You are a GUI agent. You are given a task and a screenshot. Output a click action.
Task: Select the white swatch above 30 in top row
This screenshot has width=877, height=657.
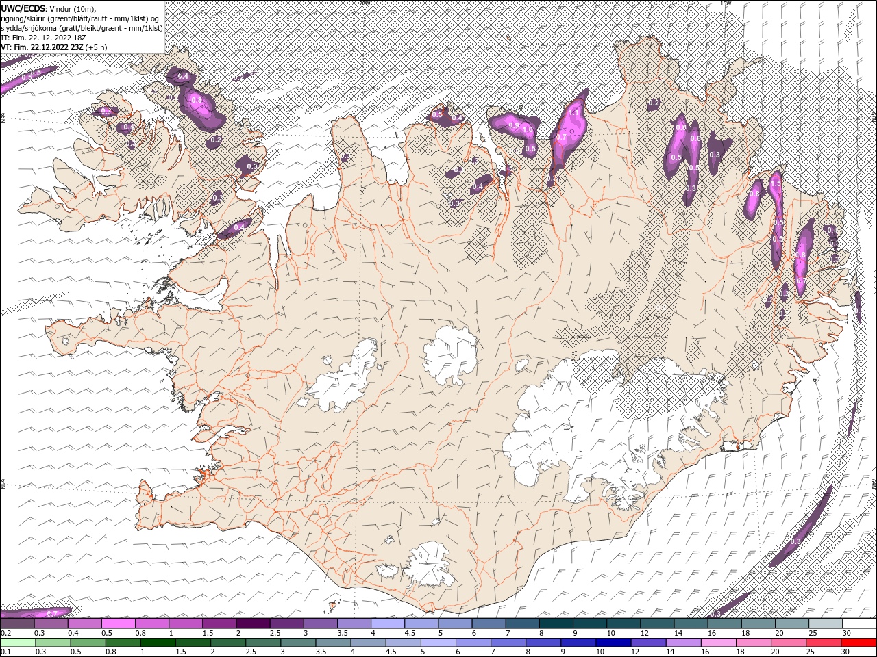coord(860,623)
